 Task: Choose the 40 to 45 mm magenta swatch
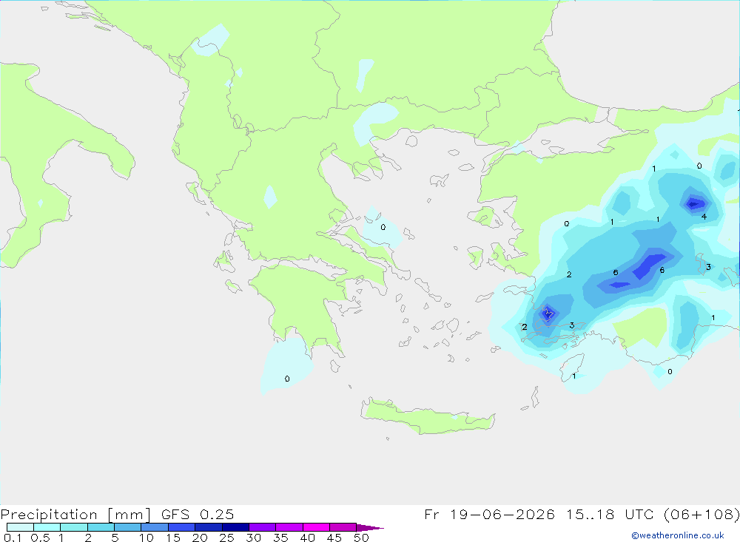pos(316,527)
